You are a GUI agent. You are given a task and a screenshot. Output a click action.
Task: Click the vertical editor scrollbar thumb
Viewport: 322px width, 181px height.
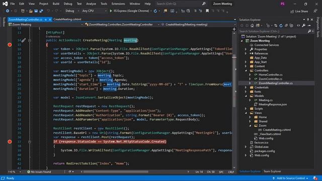coord(234,81)
